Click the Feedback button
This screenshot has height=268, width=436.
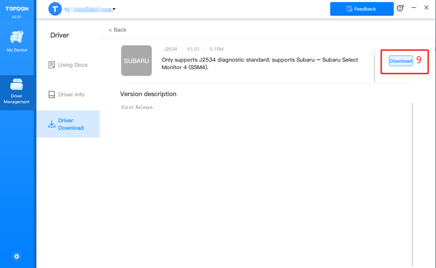coord(362,9)
